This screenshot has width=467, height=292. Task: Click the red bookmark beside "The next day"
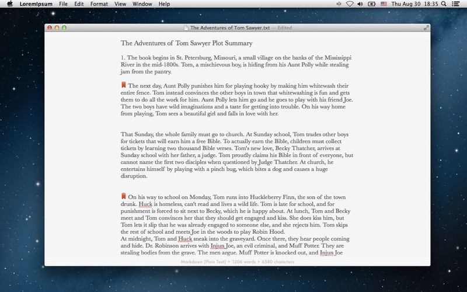(124, 85)
